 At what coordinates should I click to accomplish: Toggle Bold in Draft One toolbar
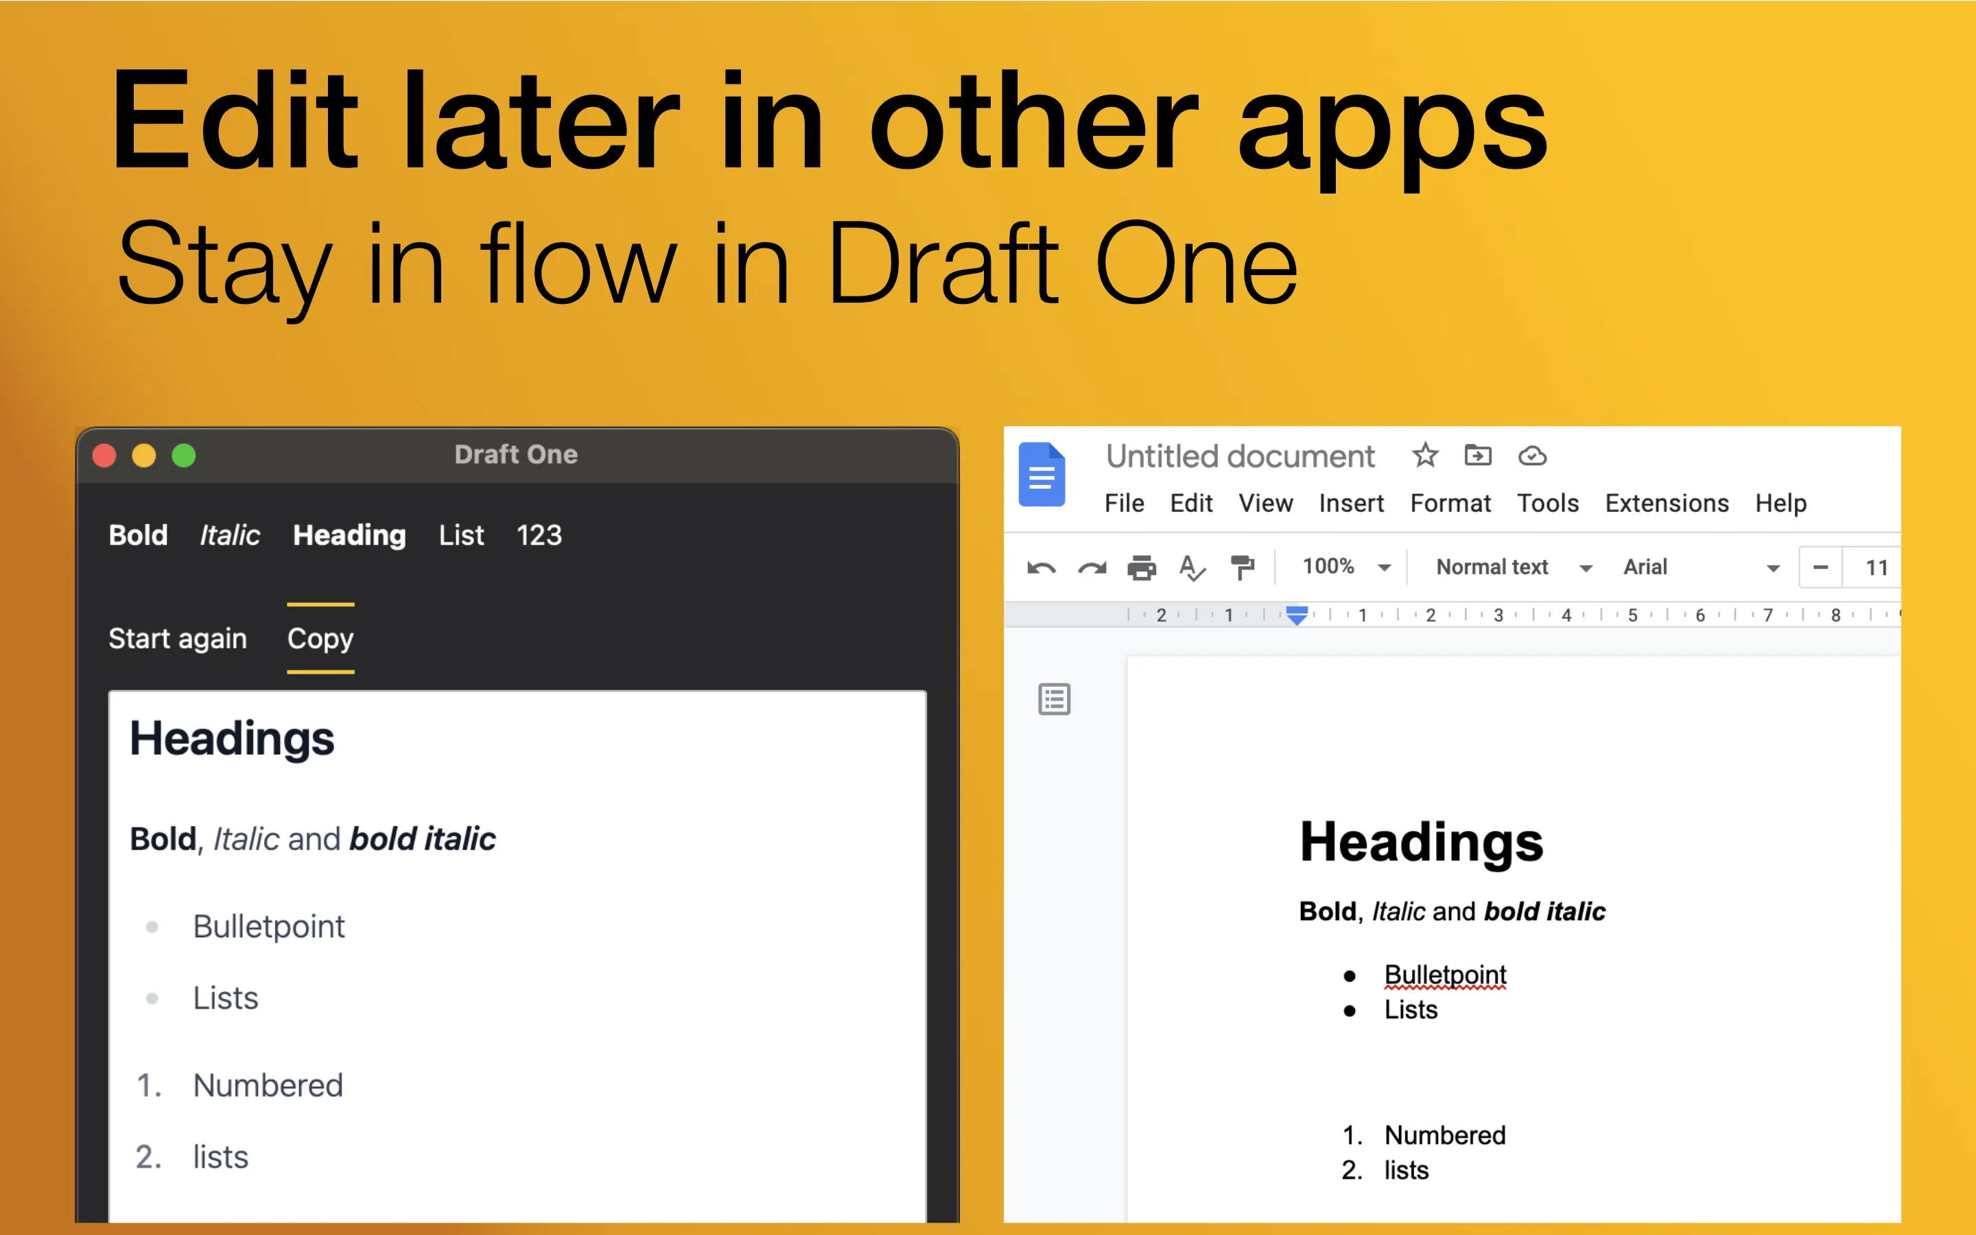point(138,535)
